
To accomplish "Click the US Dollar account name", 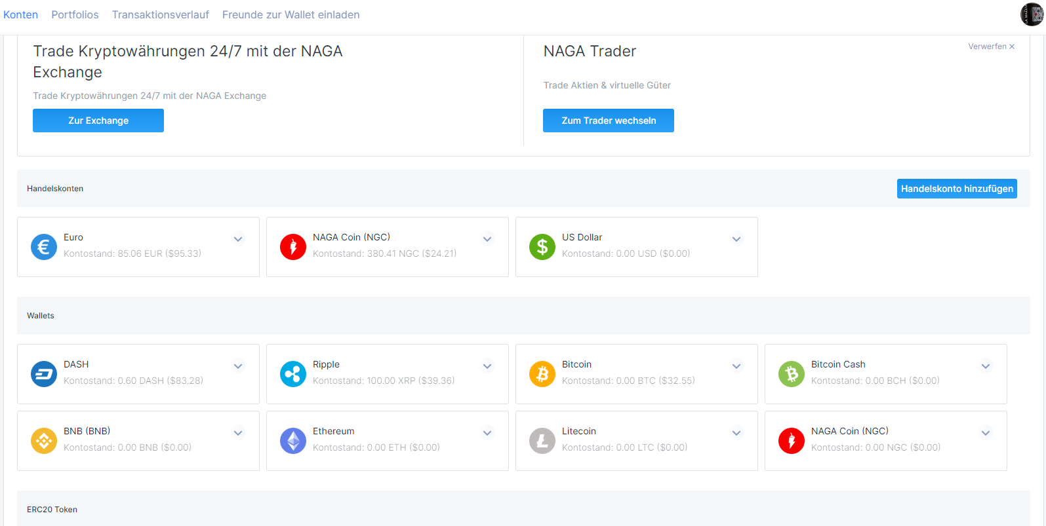I will click(x=582, y=237).
